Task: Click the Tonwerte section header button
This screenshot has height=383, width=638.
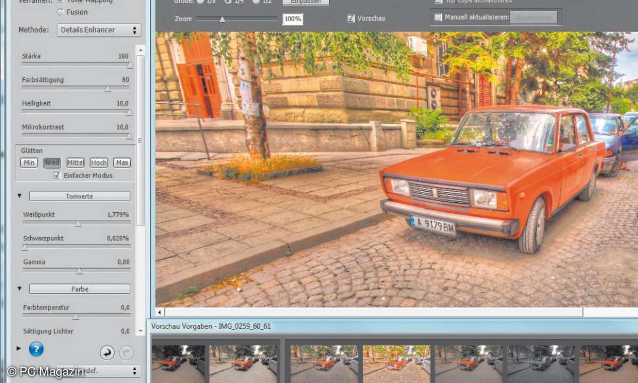Action: coord(79,196)
